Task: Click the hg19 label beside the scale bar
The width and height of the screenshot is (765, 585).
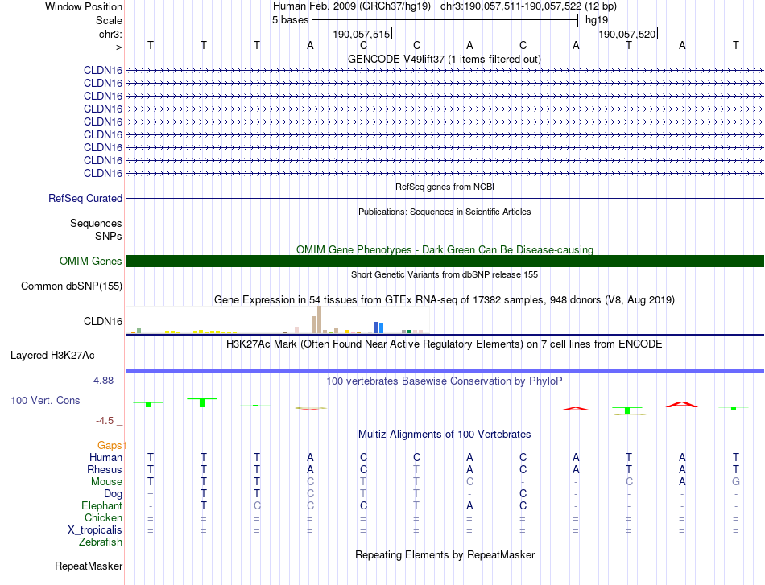Action: coord(597,20)
